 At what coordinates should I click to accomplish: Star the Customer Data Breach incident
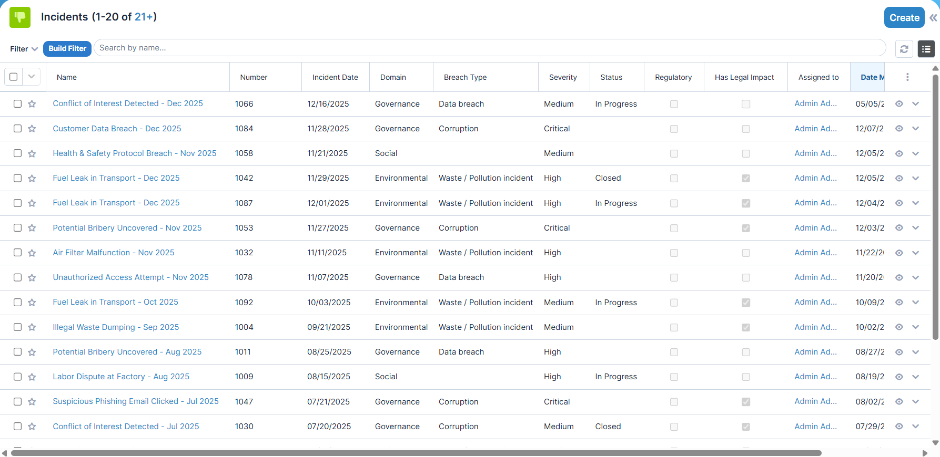point(32,129)
